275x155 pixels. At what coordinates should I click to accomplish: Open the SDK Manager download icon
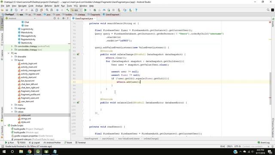(130, 10)
